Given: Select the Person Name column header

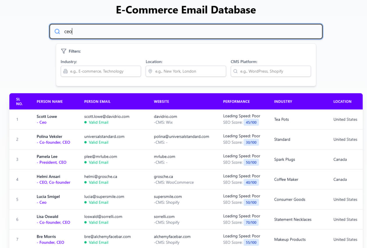Looking at the screenshot, I should pos(50,102).
